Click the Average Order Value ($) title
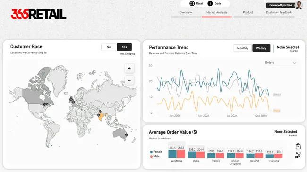 [173, 132]
